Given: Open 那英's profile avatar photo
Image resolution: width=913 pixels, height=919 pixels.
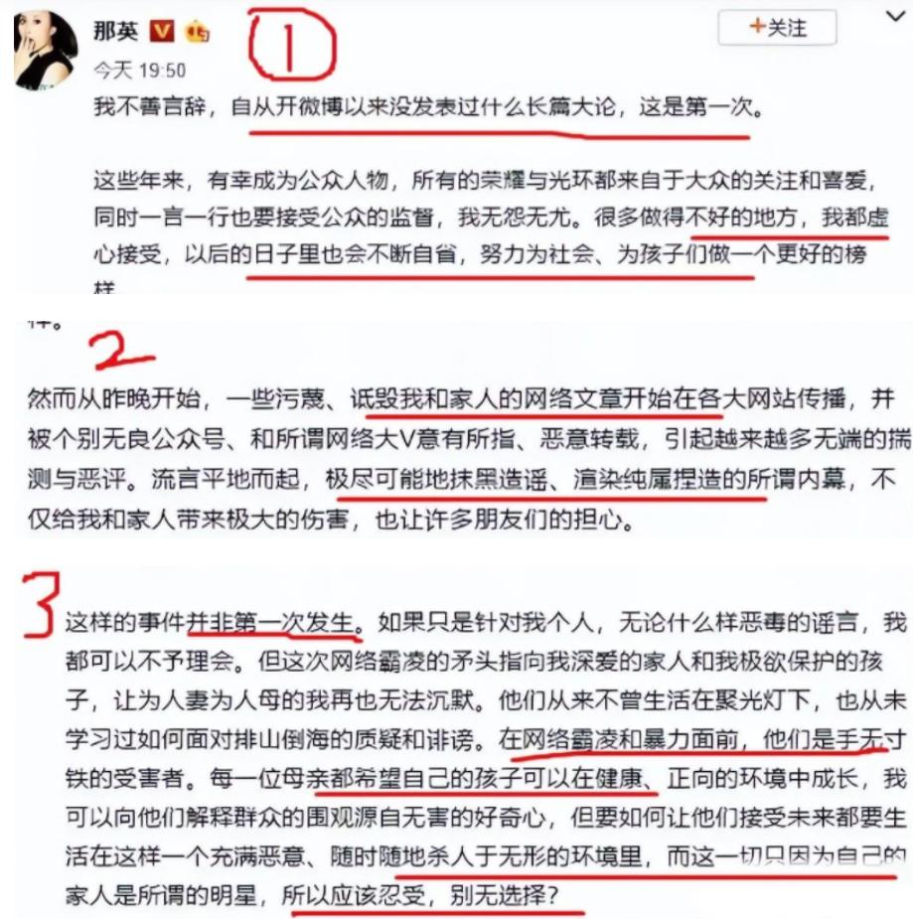Looking at the screenshot, I should pyautogui.click(x=46, y=50).
